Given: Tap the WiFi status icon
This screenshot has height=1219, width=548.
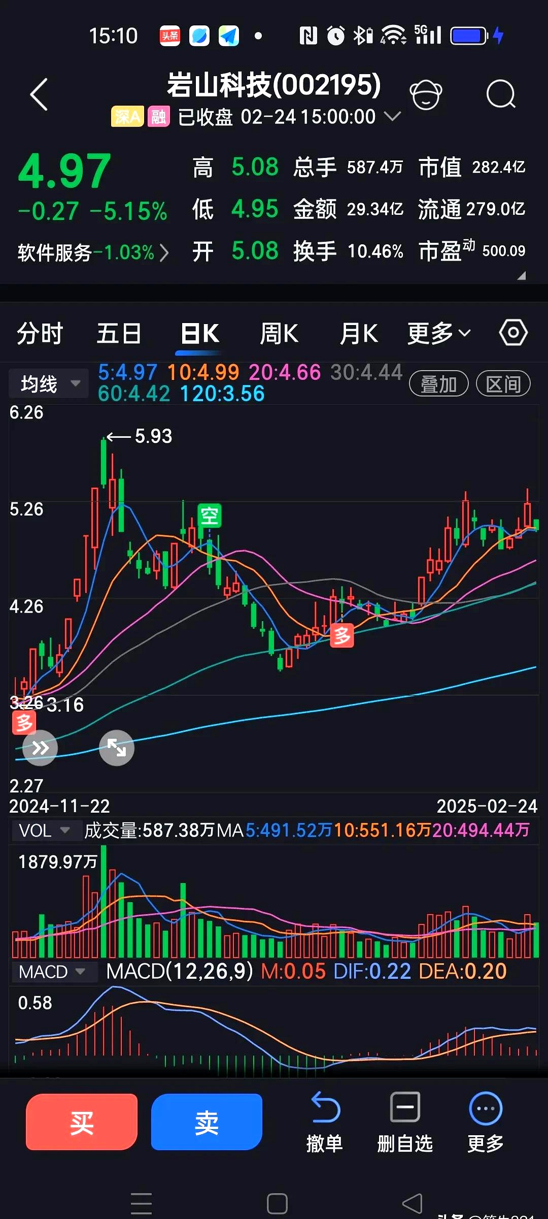Looking at the screenshot, I should coord(393,36).
